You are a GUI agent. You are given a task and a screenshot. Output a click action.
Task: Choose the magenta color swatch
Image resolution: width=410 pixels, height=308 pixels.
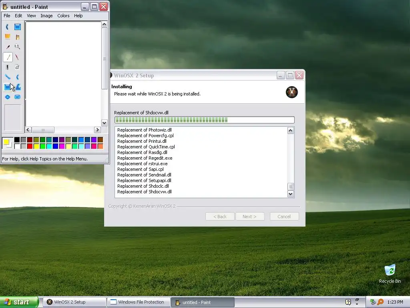(x=62, y=146)
